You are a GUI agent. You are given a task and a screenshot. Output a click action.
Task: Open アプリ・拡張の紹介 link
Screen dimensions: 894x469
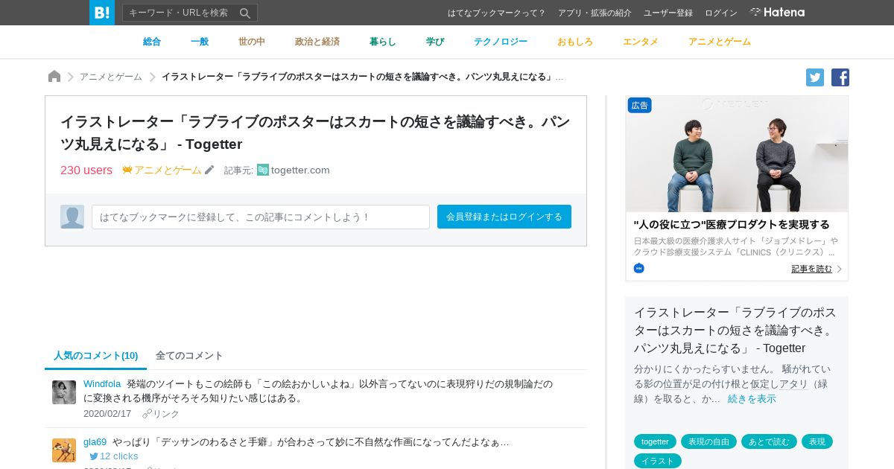tap(595, 13)
